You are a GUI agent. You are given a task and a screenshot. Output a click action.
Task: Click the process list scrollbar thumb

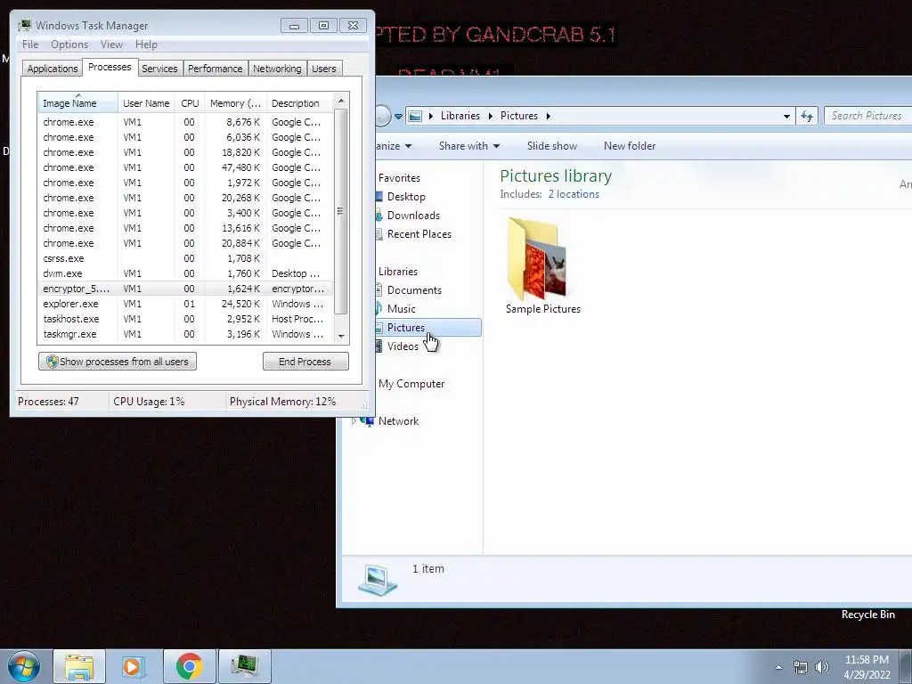tap(341, 211)
